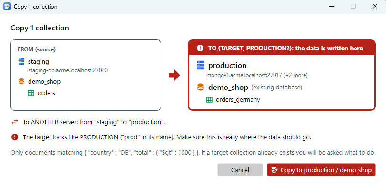Screen dimensions: 386x185
Task: Click the "Copy 1 collection" heading
Action: click(x=40, y=28)
